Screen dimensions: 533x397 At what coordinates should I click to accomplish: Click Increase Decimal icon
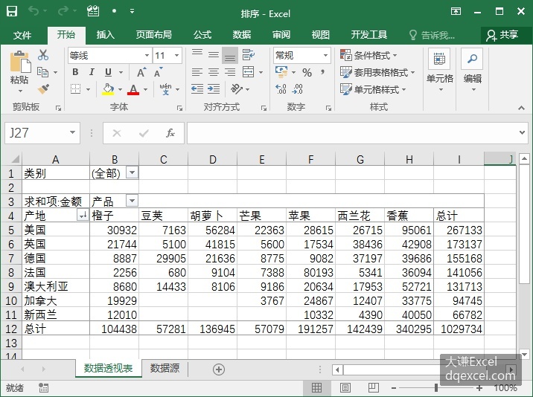click(x=281, y=89)
